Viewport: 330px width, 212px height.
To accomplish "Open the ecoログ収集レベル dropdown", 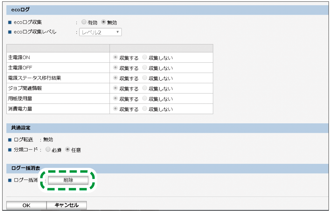I will pyautogui.click(x=100, y=32).
